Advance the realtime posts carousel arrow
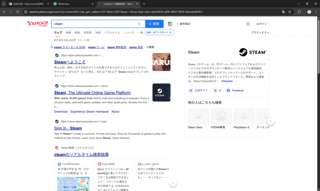The width and height of the screenshot is (320, 191). [x=173, y=183]
